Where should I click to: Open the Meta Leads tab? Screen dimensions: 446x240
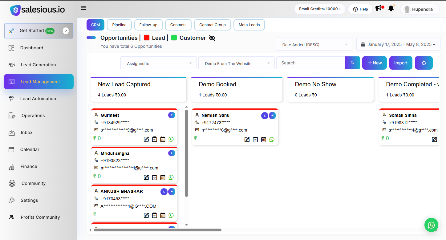tap(249, 25)
